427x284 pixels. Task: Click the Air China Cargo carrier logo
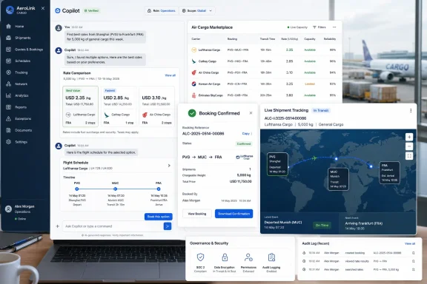[194, 72]
